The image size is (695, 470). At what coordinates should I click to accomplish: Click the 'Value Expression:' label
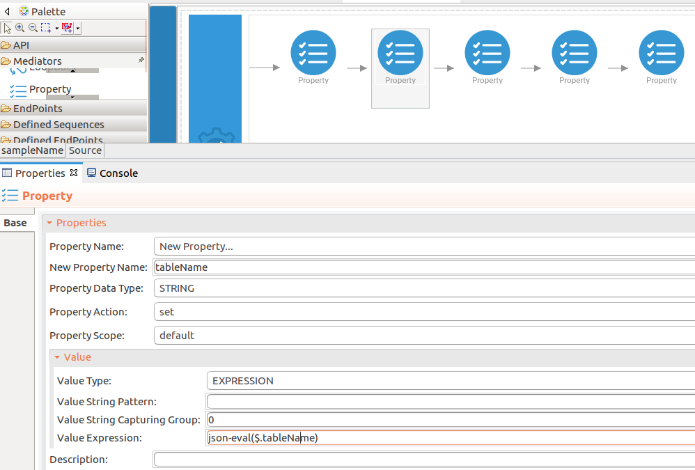coord(100,438)
